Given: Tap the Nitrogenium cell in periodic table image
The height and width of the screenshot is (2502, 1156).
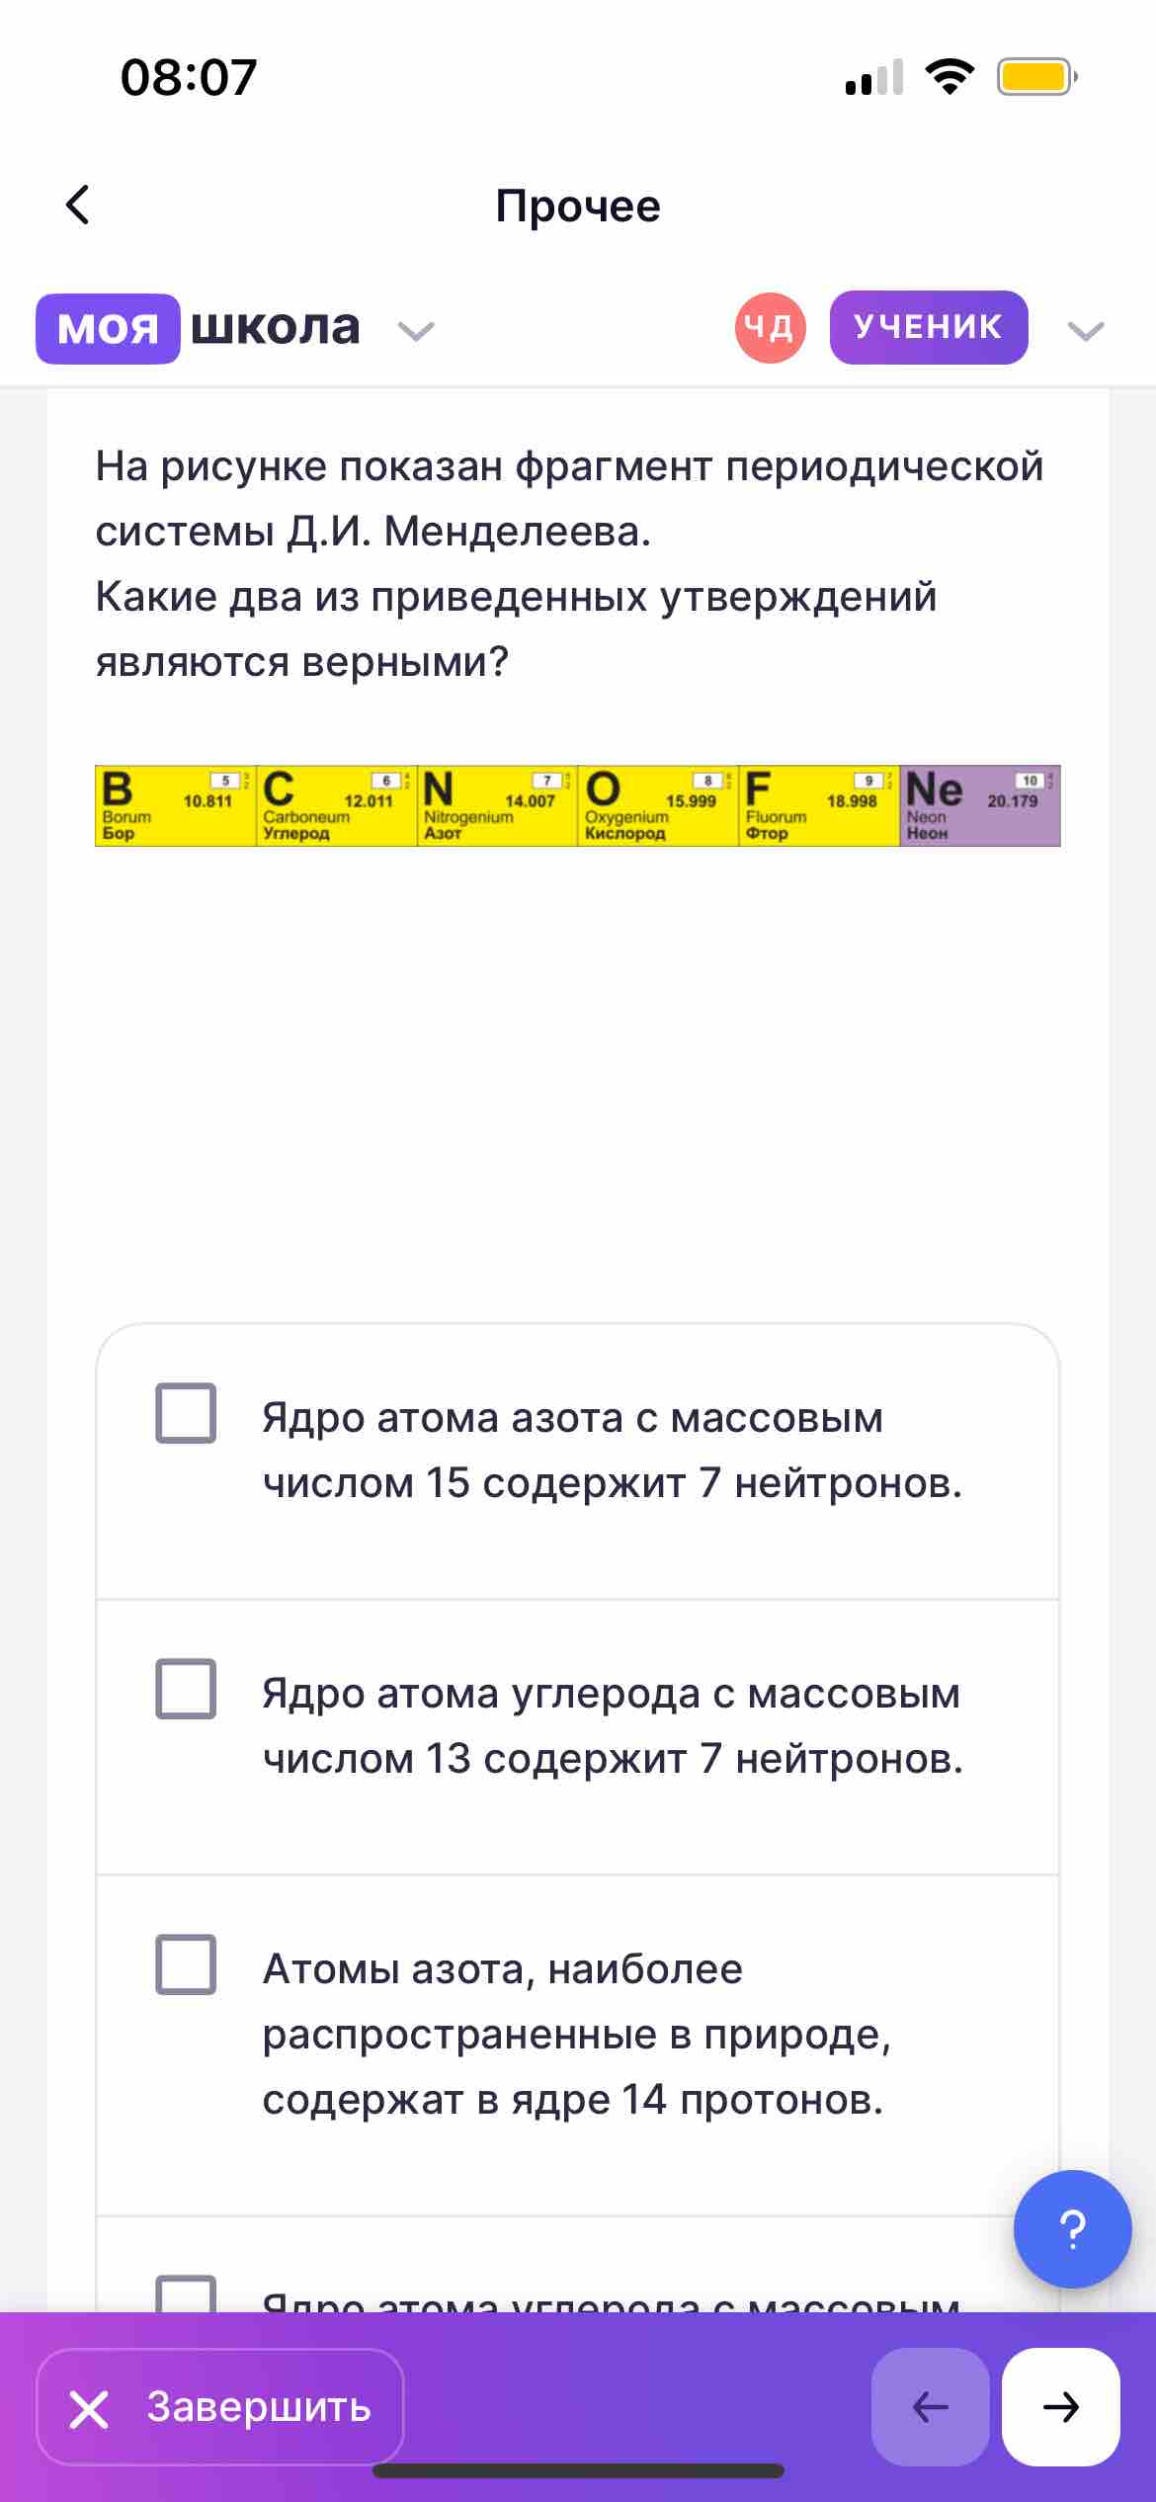Looking at the screenshot, I should (x=497, y=805).
